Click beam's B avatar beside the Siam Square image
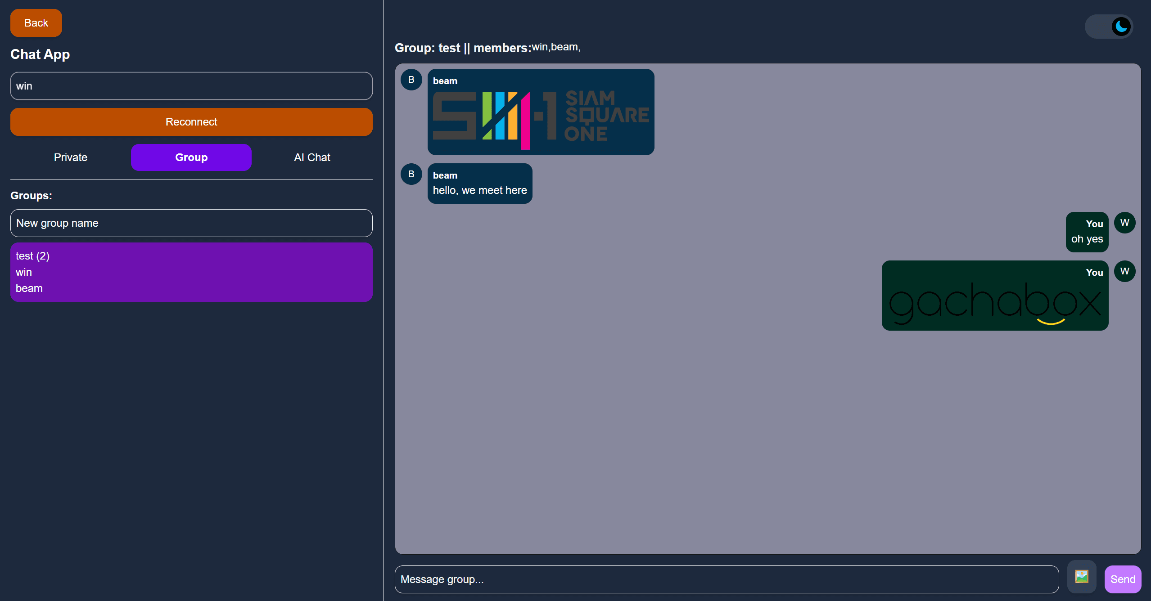This screenshot has height=601, width=1151. point(411,80)
